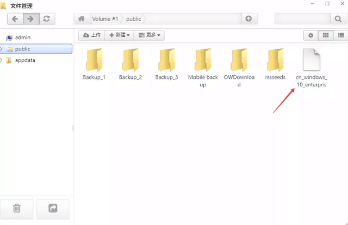Click the Backup_1 name label
This screenshot has height=225, width=348.
coord(94,77)
